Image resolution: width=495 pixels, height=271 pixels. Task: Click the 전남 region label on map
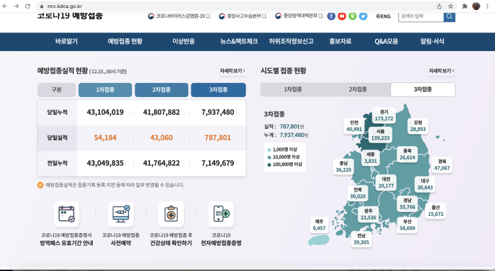361,239
